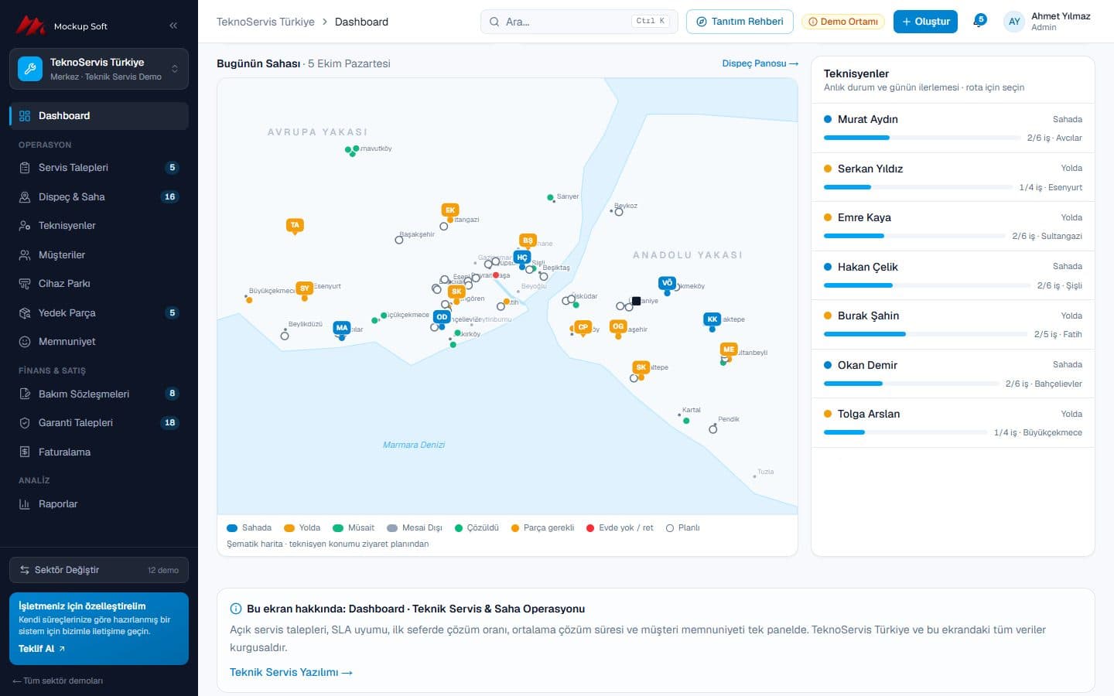This screenshot has width=1114, height=696.
Task: Select technician Okan Demir
Action: coord(953,374)
